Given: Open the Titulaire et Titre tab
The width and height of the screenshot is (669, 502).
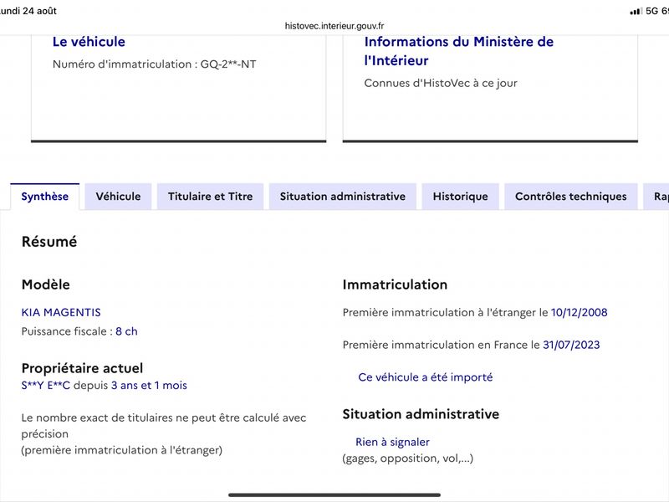Looking at the screenshot, I should click(211, 197).
